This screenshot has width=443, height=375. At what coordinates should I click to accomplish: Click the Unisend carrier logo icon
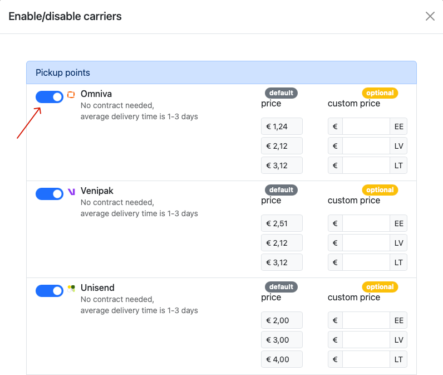click(x=71, y=289)
